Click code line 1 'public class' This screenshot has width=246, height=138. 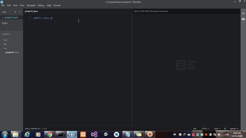click(x=43, y=18)
